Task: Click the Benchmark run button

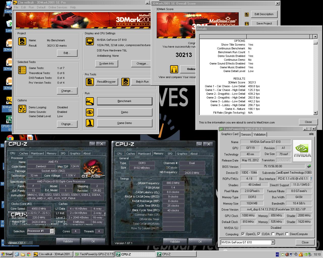Action: 125,101
